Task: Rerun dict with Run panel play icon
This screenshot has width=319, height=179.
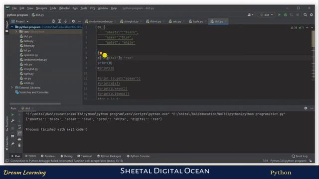Action: tap(12, 115)
